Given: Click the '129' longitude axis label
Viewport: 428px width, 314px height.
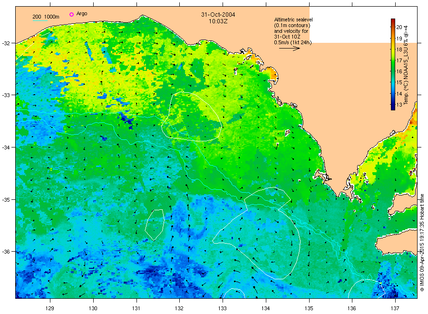Looking at the screenshot, I should coord(50,308).
